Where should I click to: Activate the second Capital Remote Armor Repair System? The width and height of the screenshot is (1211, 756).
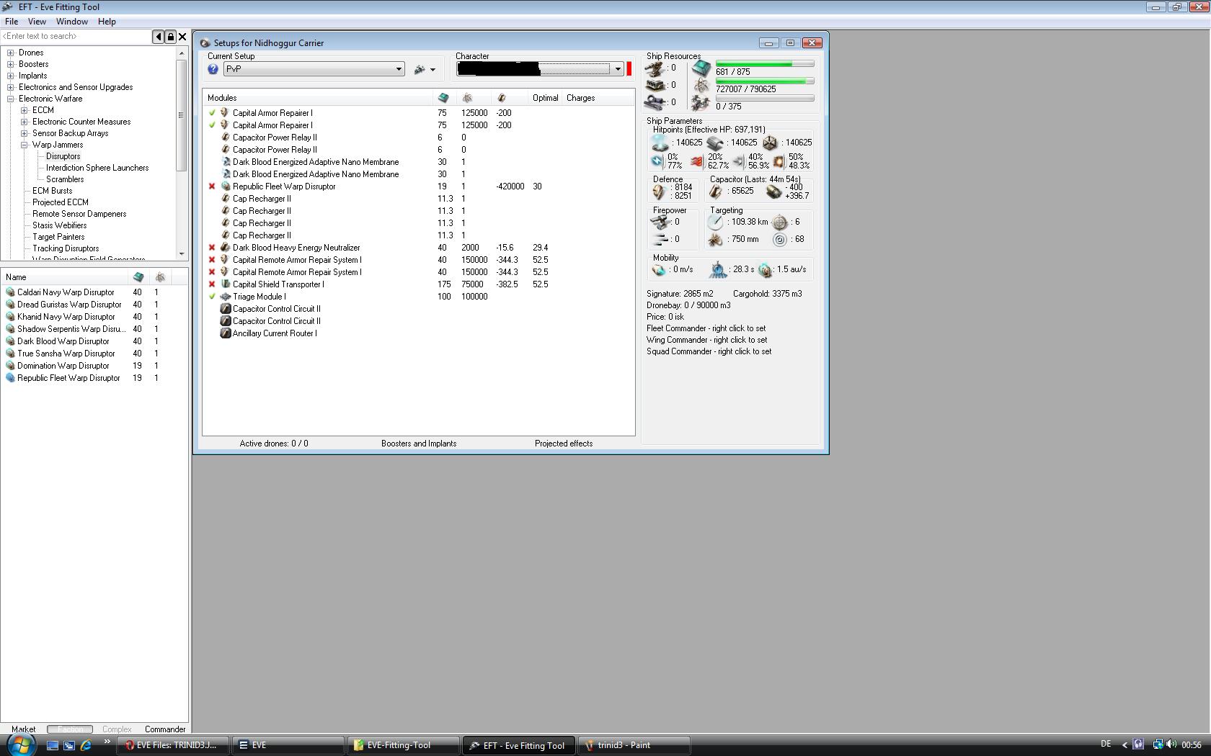(x=212, y=272)
